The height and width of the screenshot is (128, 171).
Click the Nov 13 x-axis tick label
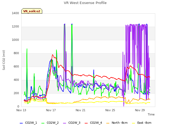click(21, 110)
